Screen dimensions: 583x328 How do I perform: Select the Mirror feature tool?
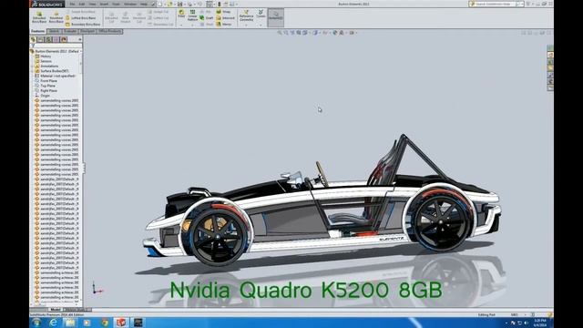pos(224,25)
